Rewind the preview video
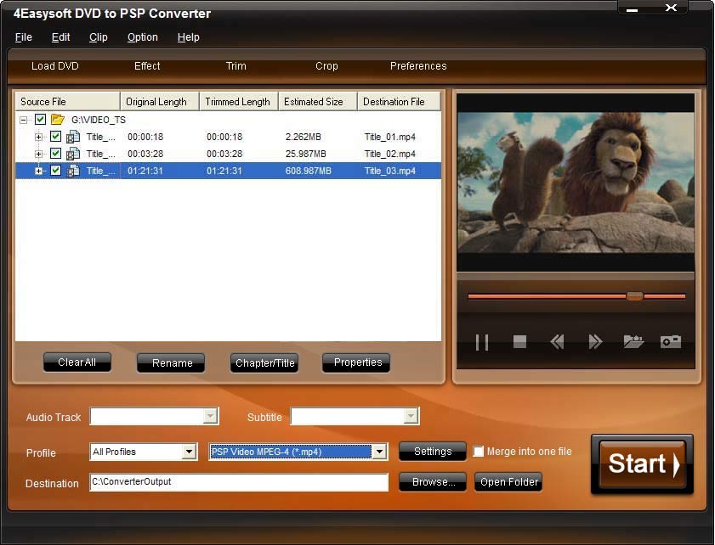 tap(557, 342)
